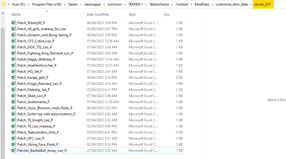Select the file name Patch_skullomania_P
286x159 pixels.
tap(33, 102)
